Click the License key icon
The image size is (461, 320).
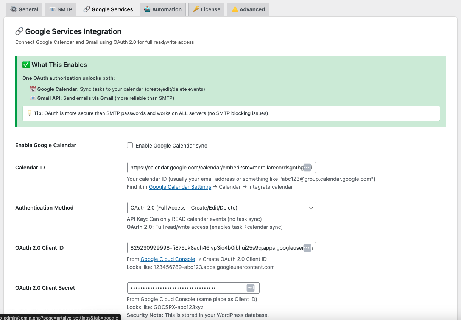point(196,9)
